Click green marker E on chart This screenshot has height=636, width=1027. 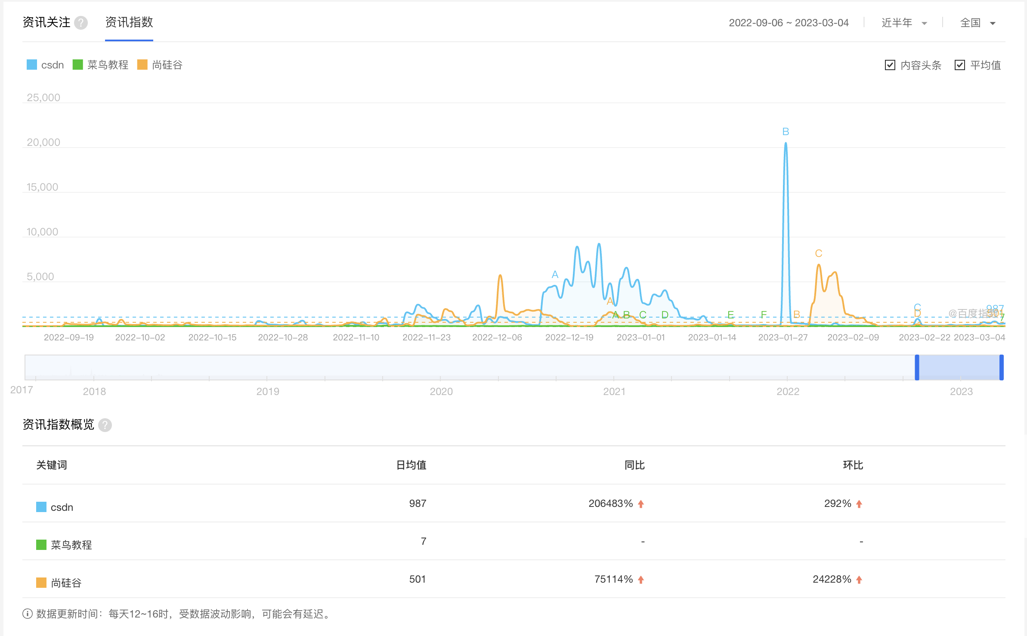(x=730, y=315)
